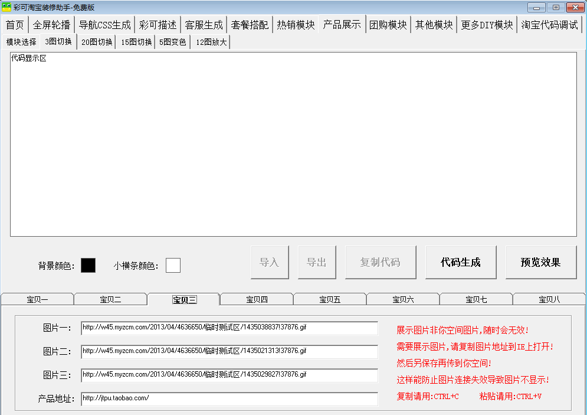The width and height of the screenshot is (587, 415).
Task: Open 淘宝代码调试 tab
Action: click(549, 25)
